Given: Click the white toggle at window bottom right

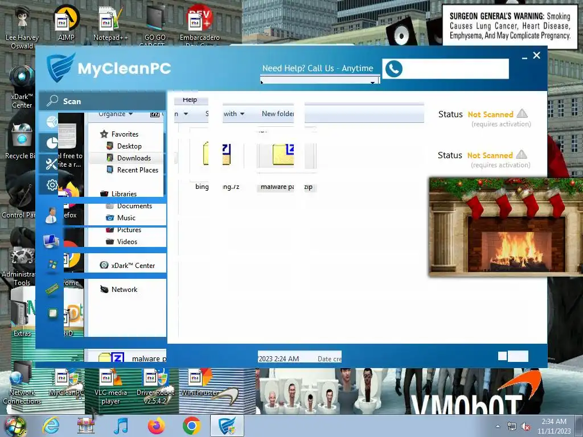Looking at the screenshot, I should (x=513, y=356).
